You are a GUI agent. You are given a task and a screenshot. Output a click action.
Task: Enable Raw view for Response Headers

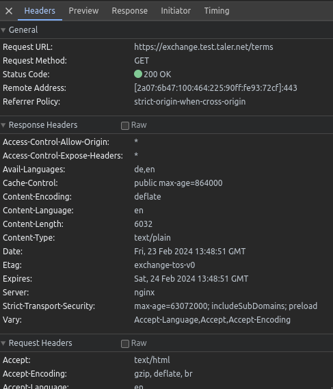(x=125, y=126)
